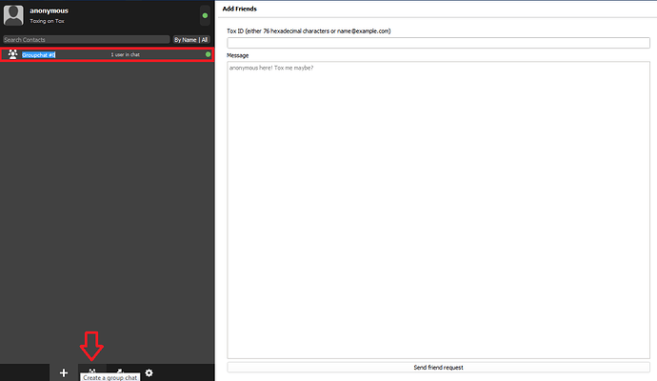Open settings via the gear icon
This screenshot has height=381, width=657.
(149, 372)
